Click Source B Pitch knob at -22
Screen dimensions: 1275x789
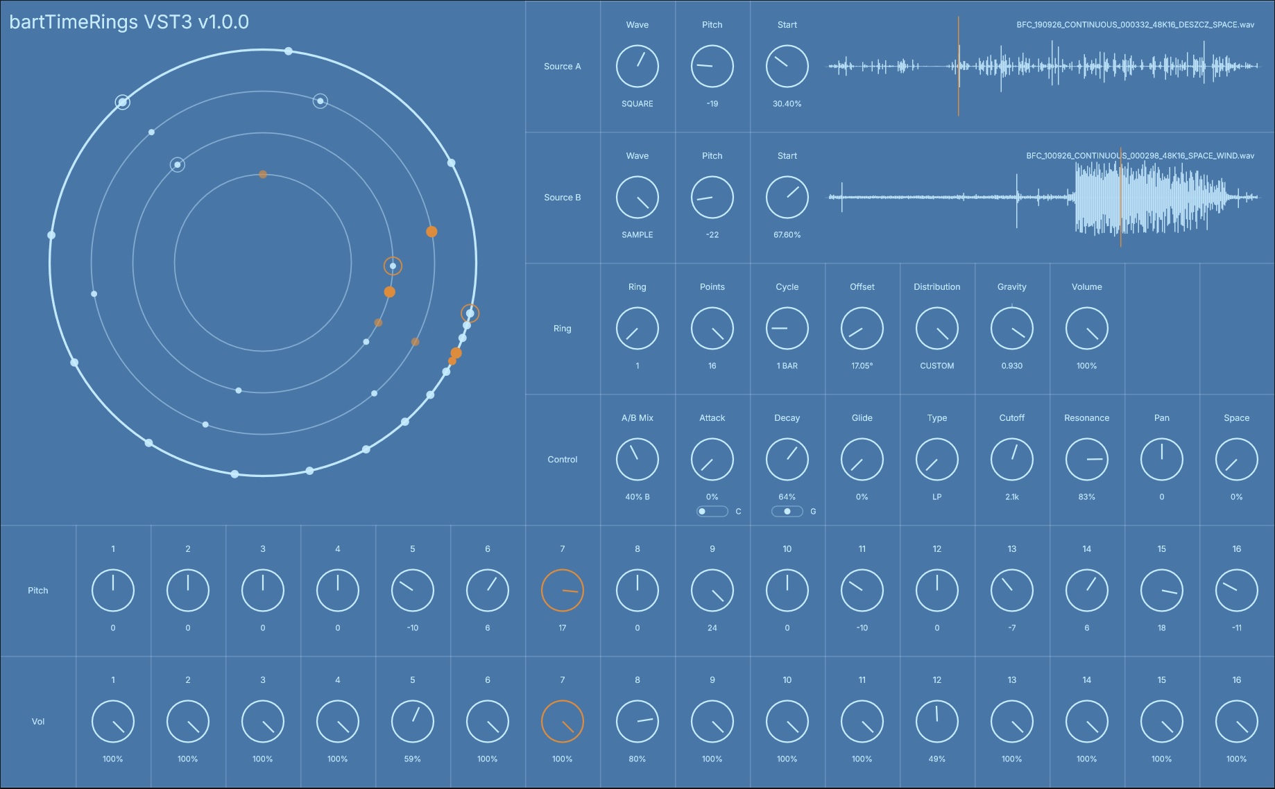tap(712, 198)
